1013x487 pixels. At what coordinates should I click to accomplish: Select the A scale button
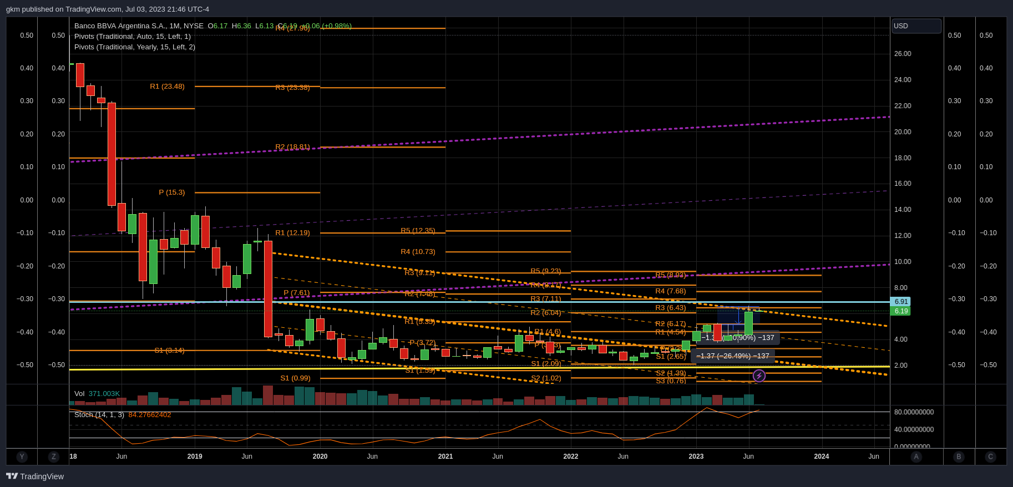click(916, 457)
